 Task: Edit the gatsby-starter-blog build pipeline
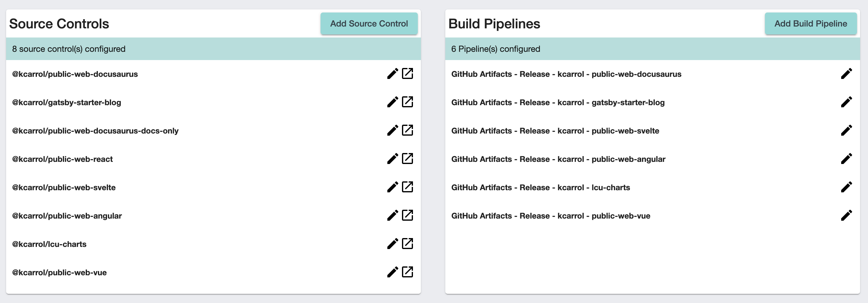click(846, 102)
